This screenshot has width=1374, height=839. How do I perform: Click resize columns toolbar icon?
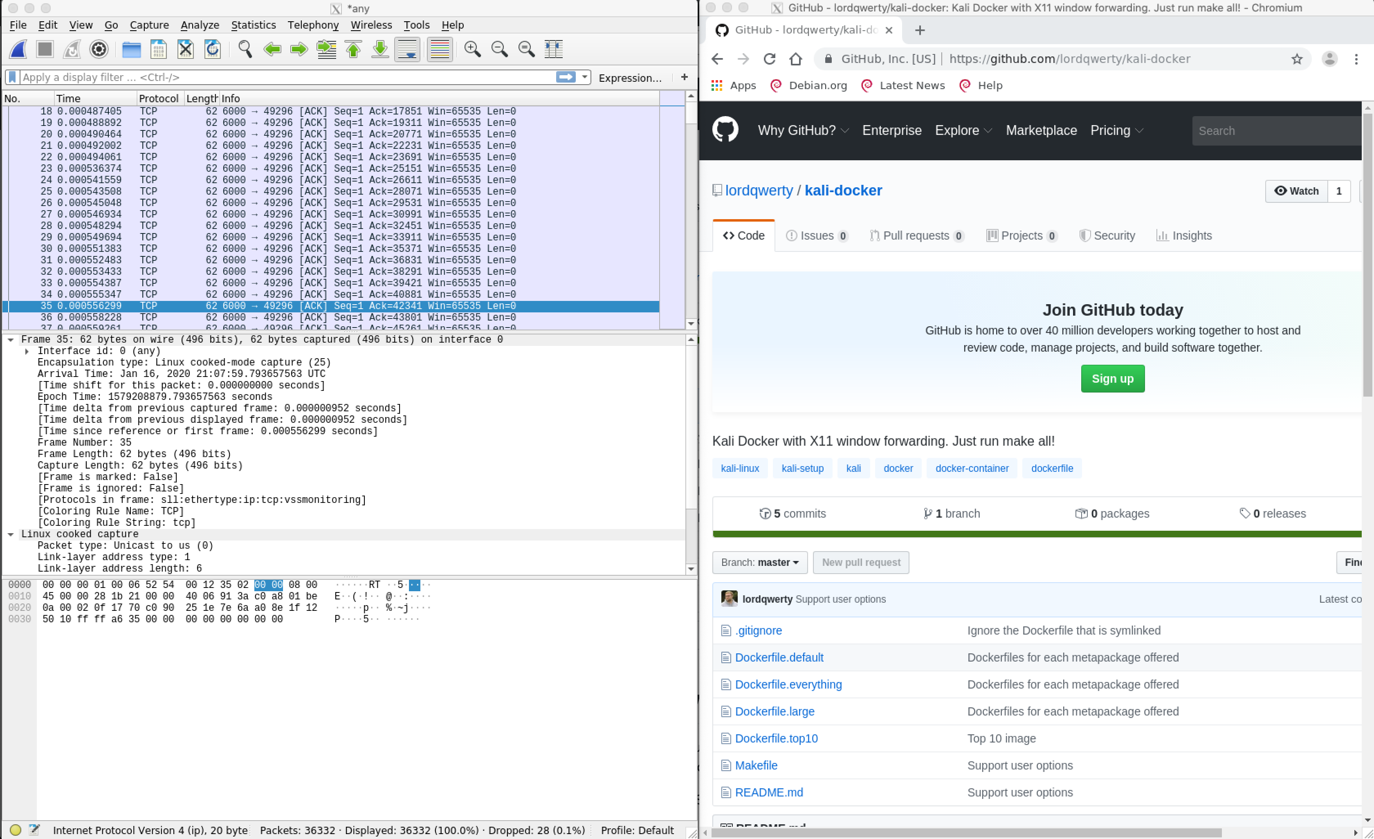(553, 49)
